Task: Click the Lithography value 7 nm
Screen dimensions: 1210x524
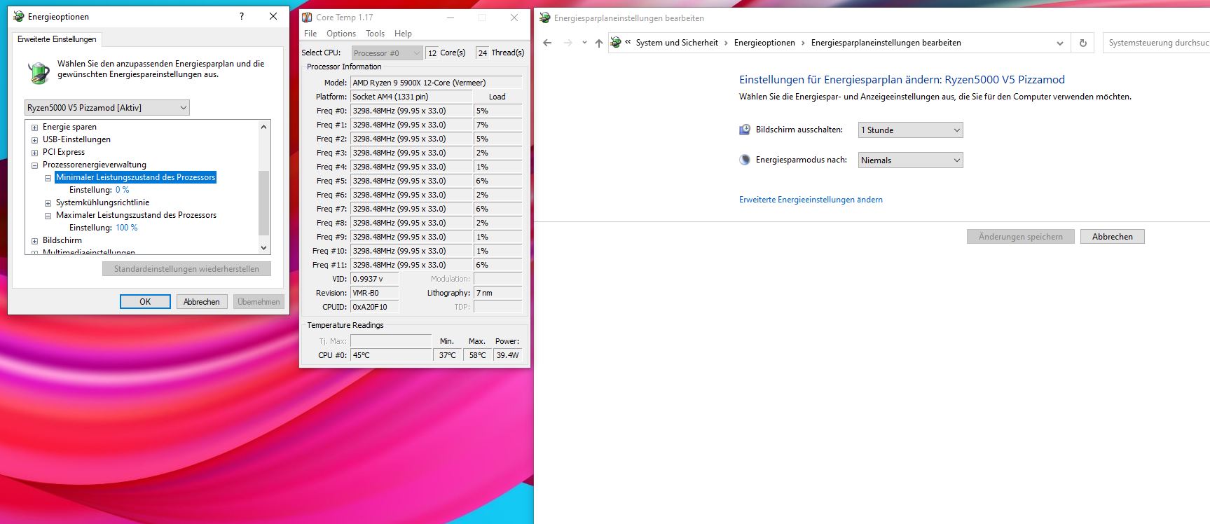Action: tap(497, 293)
